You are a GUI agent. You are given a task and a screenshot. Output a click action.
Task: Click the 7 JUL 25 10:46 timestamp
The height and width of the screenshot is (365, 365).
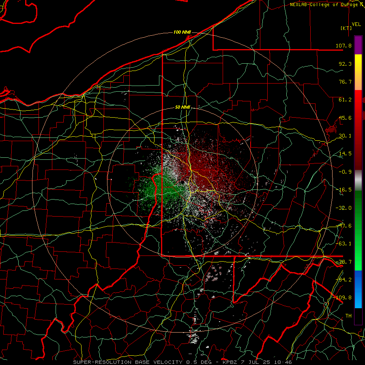click(x=266, y=362)
